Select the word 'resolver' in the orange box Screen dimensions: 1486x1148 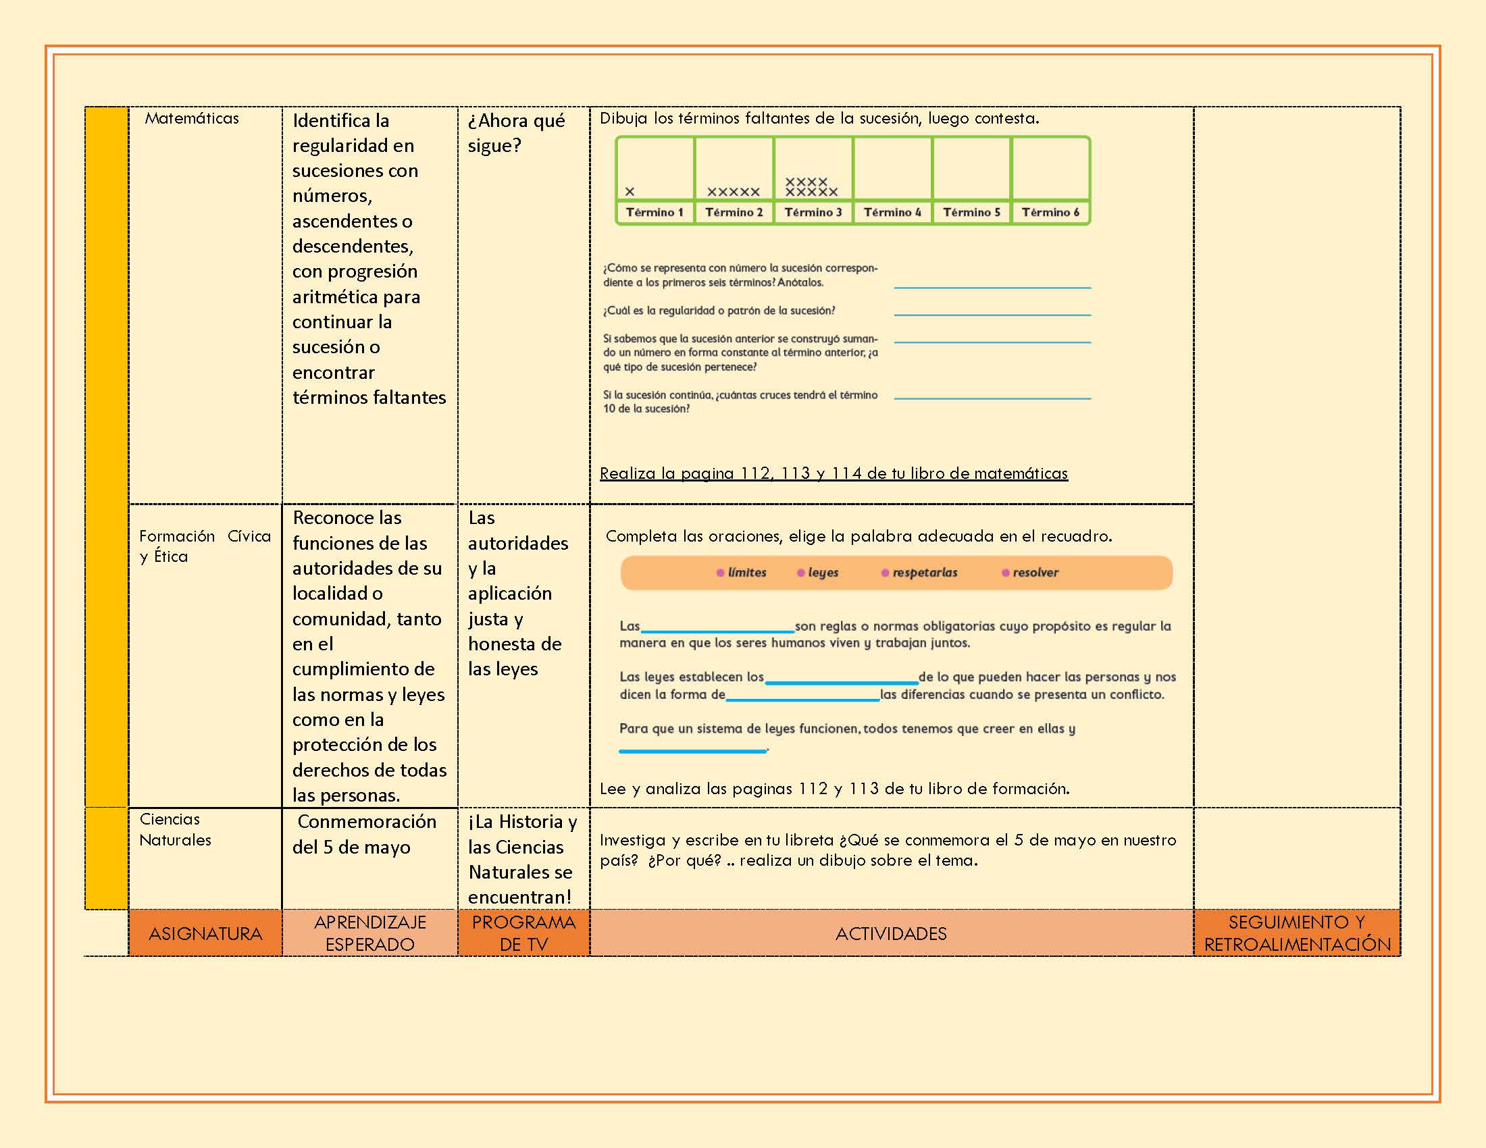tap(1035, 573)
